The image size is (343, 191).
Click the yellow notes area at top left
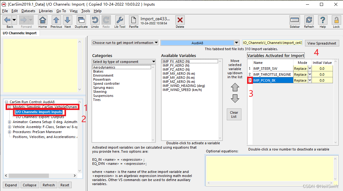tap(40, 66)
